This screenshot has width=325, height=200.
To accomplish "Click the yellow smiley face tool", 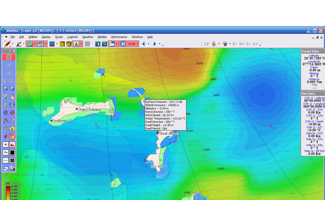I will click(12, 128).
